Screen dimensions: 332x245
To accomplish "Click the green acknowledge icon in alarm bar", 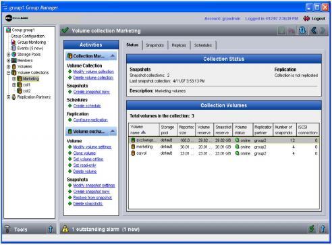I will point(312,229).
